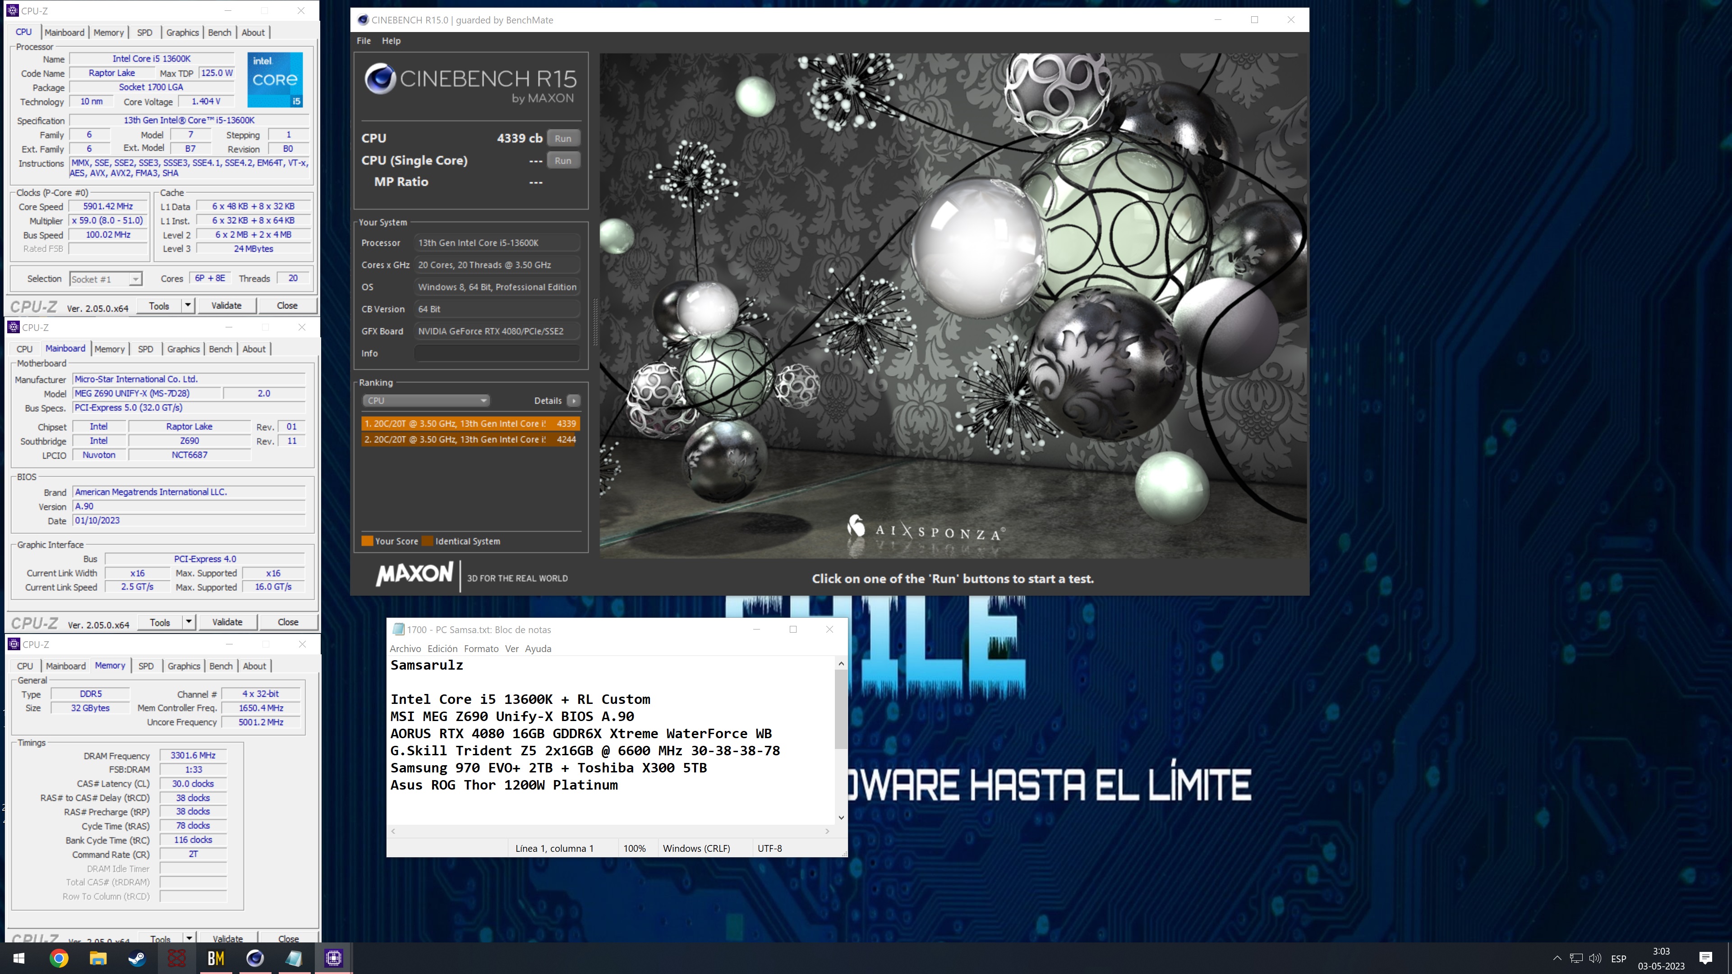Open Ranking CPU dropdown
The image size is (1732, 974).
(426, 400)
